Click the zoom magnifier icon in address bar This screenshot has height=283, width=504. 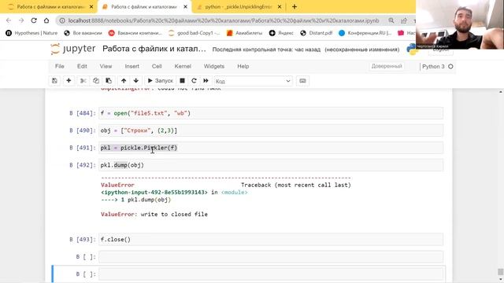[x=391, y=20]
